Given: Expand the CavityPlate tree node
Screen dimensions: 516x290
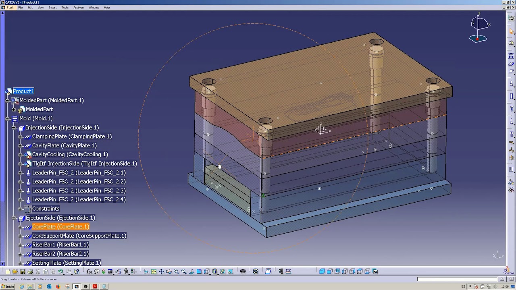Looking at the screenshot, I should point(21,146).
